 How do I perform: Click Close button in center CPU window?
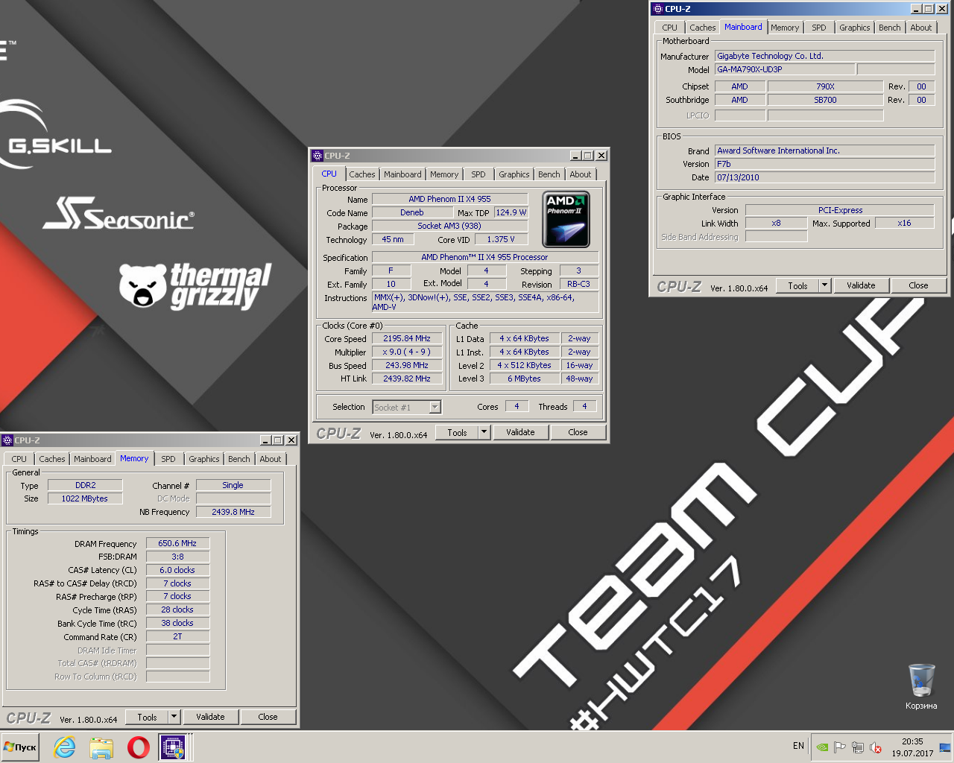pyautogui.click(x=578, y=432)
